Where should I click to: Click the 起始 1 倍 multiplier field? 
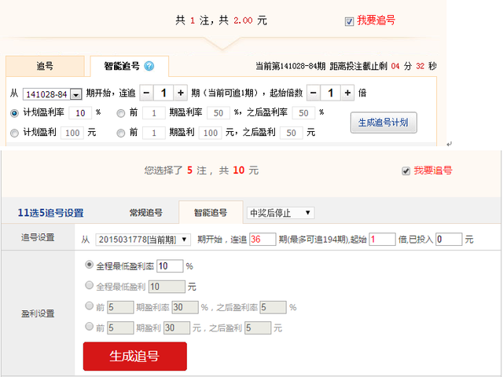point(382,240)
